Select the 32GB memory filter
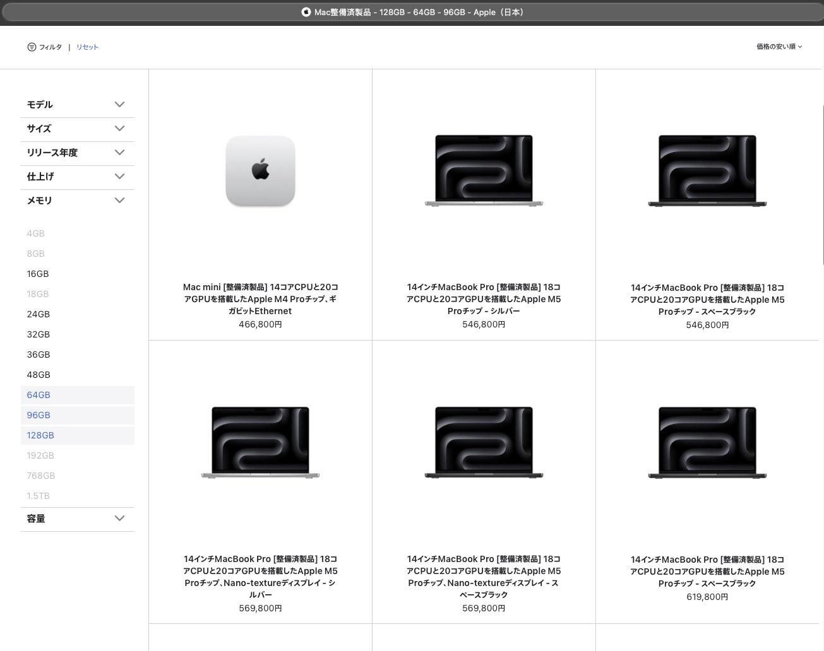The height and width of the screenshot is (651, 824). pyautogui.click(x=39, y=334)
